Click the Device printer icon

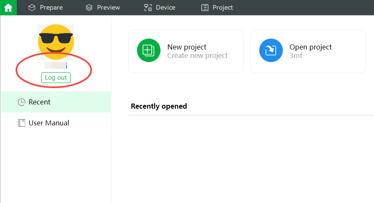coord(148,8)
